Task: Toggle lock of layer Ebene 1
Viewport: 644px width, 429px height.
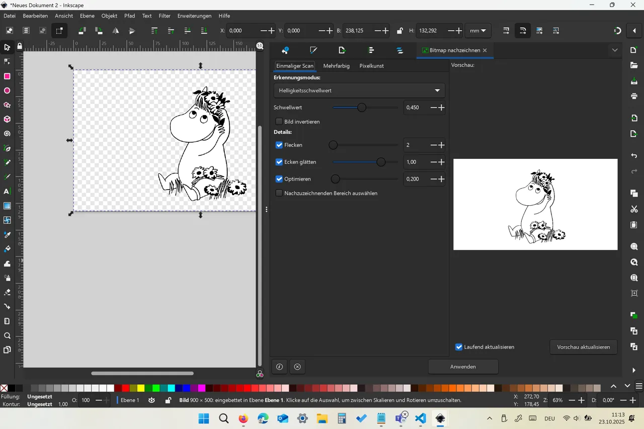Action: tap(168, 400)
